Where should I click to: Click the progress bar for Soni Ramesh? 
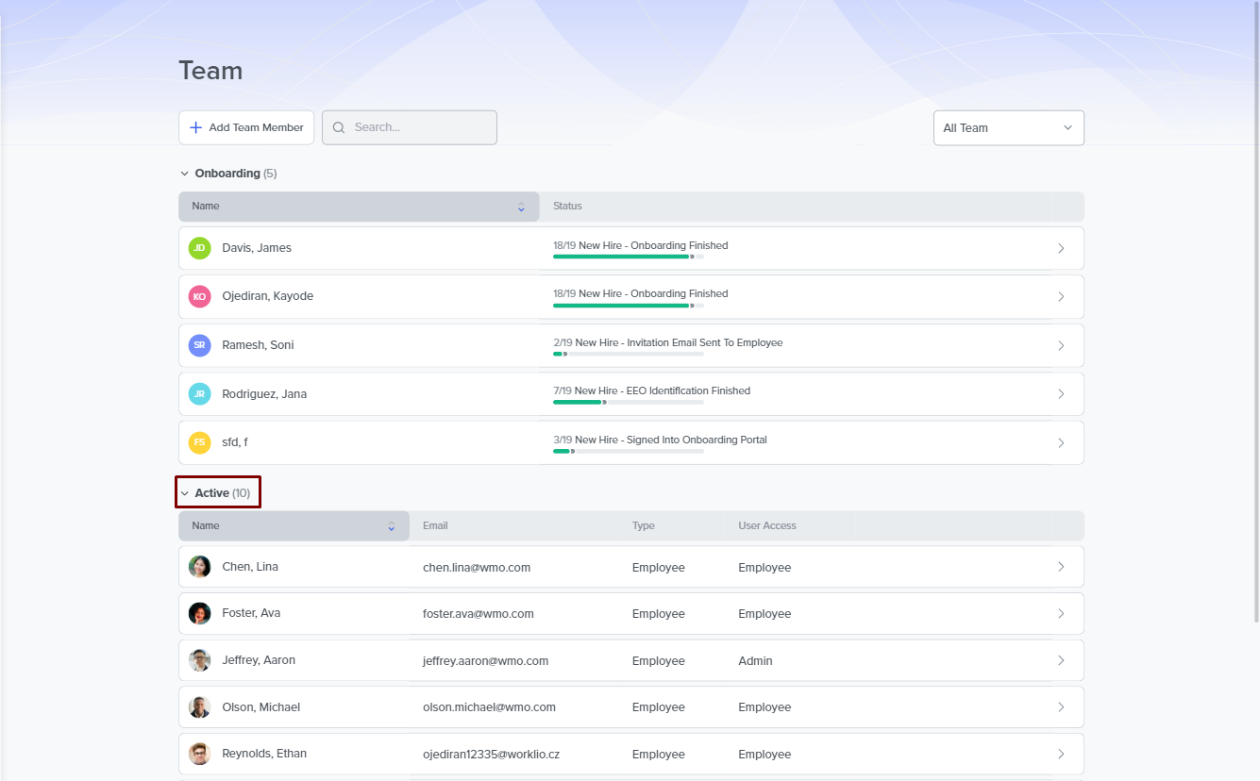tap(628, 354)
